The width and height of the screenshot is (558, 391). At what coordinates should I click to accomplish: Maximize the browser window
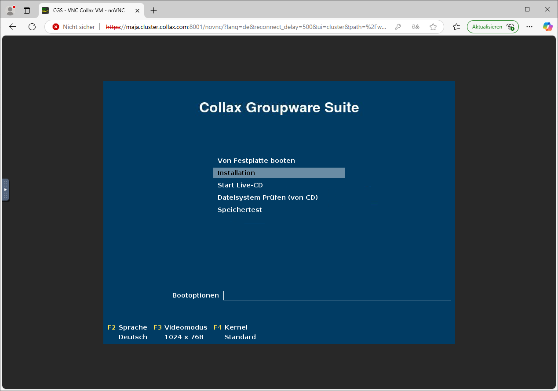click(527, 9)
